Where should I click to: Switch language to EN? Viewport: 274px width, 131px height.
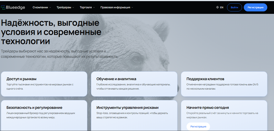[222, 7]
